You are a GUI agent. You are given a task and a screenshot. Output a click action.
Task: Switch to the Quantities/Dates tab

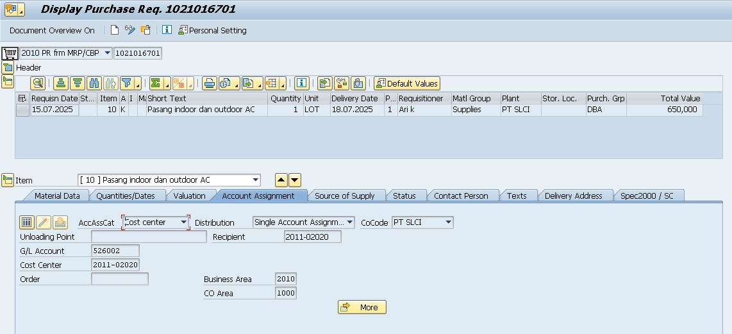(125, 196)
